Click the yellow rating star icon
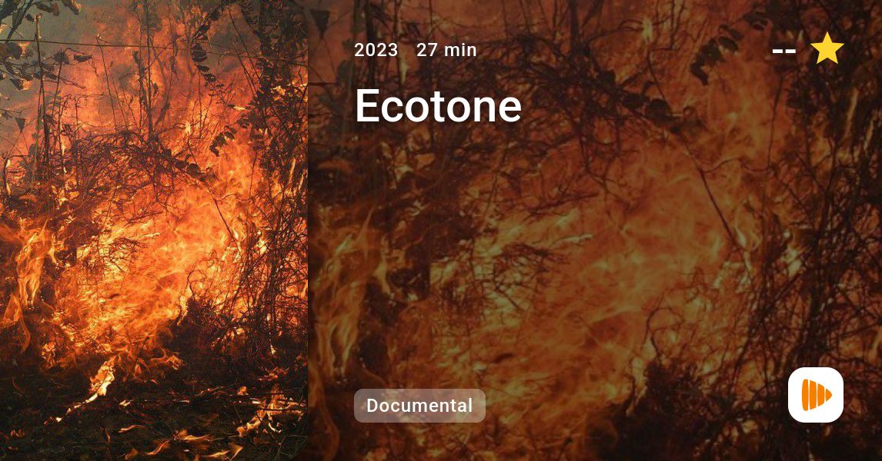Image resolution: width=882 pixels, height=461 pixels. [x=827, y=48]
